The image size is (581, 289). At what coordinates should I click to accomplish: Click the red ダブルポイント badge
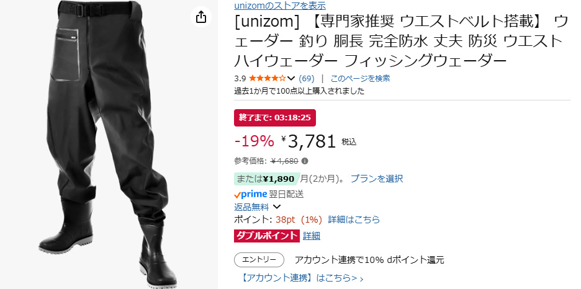click(x=266, y=236)
